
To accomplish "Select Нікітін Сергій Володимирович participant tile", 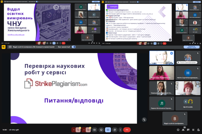I will (188, 73).
